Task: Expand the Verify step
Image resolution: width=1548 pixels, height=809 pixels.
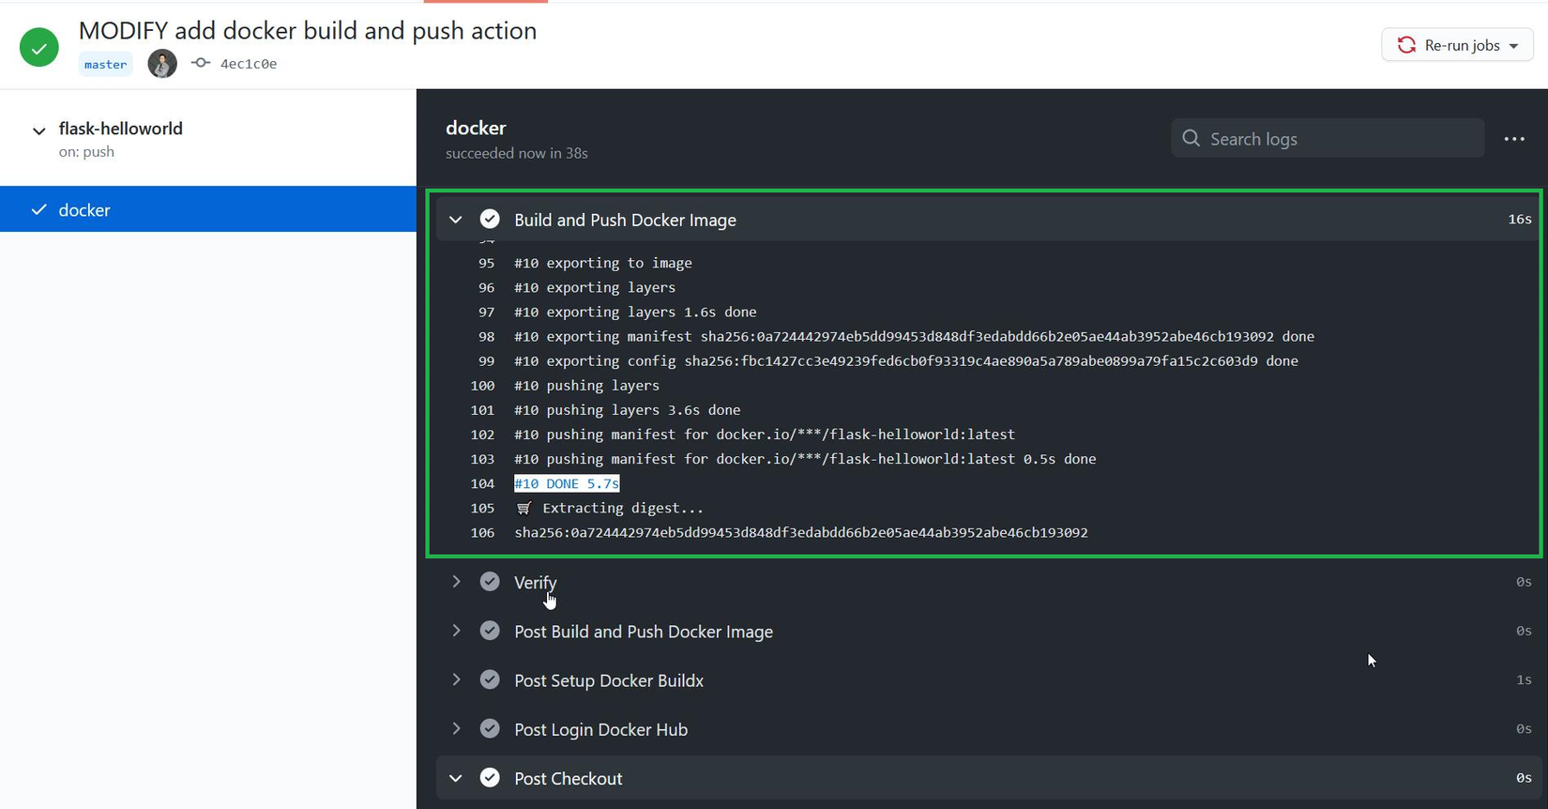Action: [456, 582]
